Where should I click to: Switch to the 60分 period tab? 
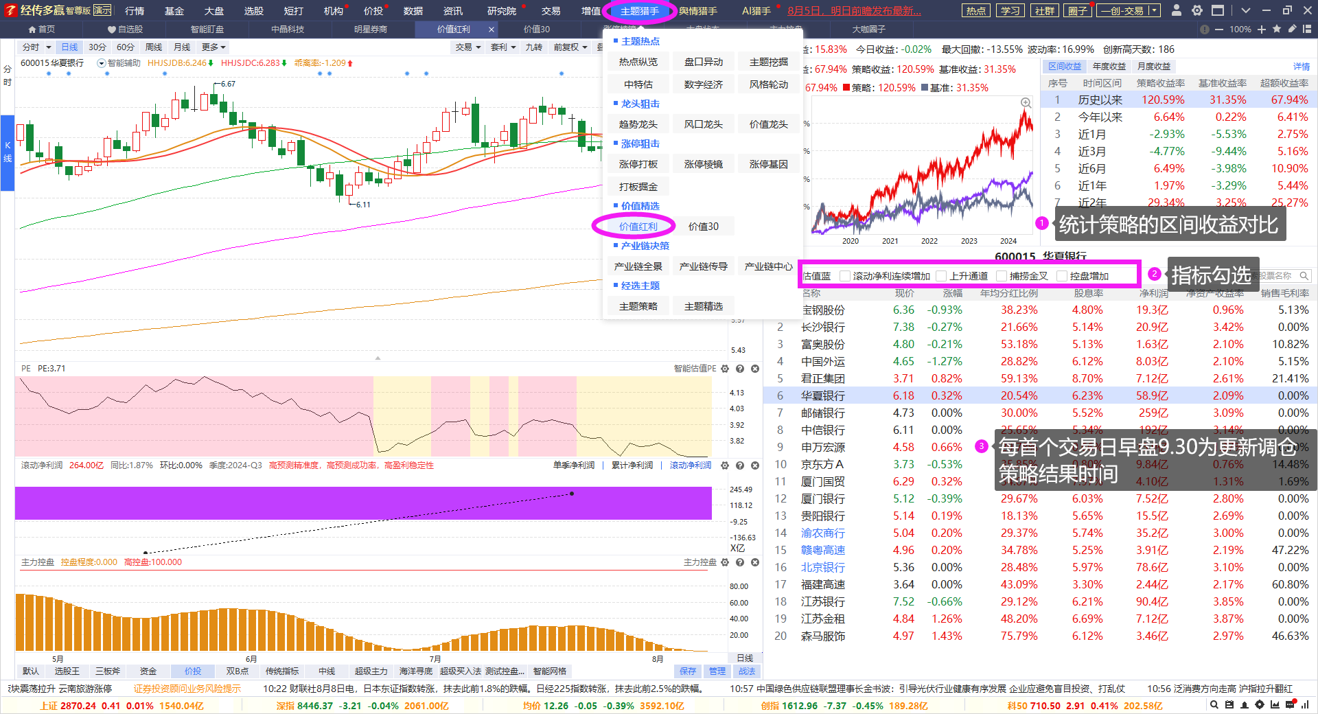pos(126,47)
